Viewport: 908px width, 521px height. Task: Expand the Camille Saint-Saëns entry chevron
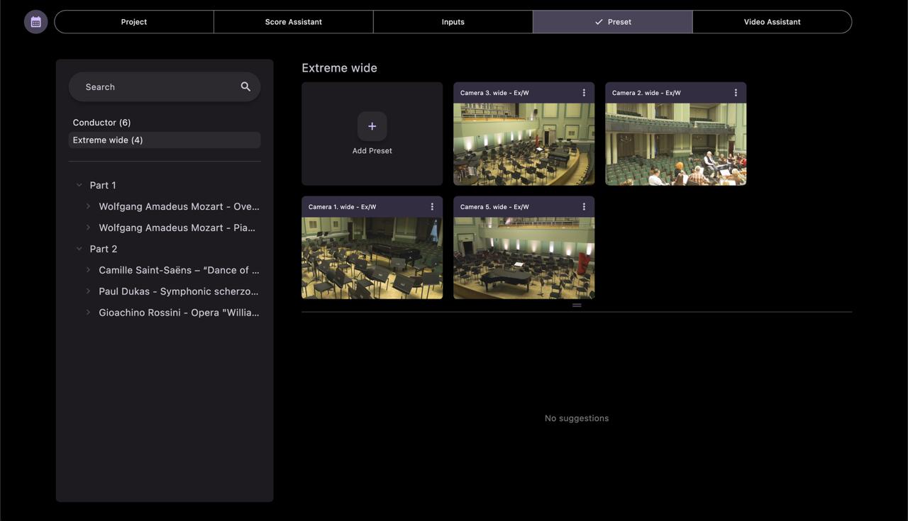coord(88,269)
